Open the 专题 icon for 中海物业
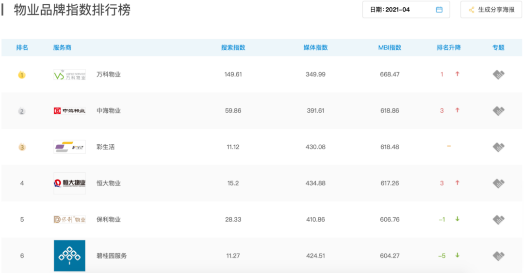 click(x=498, y=111)
